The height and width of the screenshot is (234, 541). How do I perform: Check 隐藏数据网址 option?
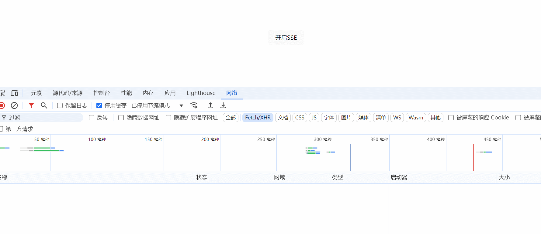click(121, 118)
